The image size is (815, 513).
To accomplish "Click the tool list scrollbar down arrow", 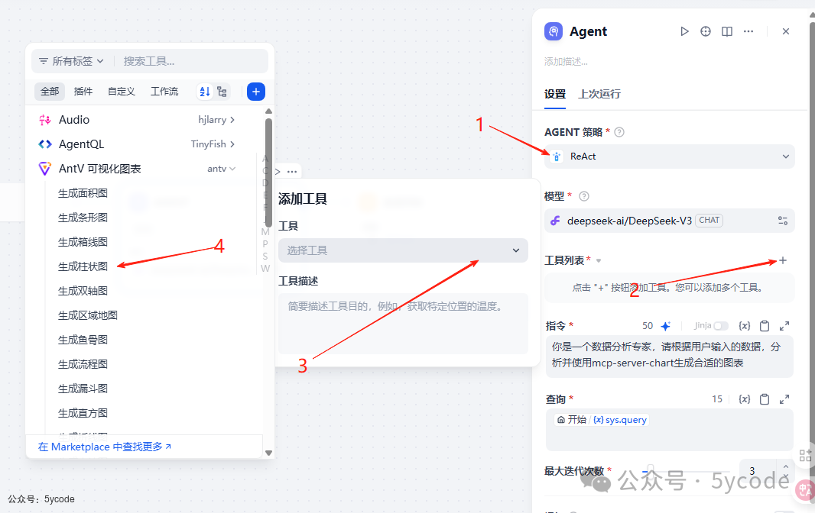I will click(268, 453).
